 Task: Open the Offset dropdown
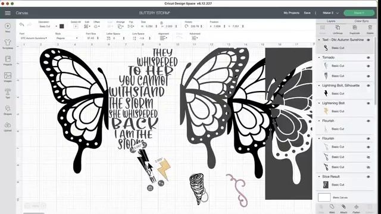tap(96, 26)
